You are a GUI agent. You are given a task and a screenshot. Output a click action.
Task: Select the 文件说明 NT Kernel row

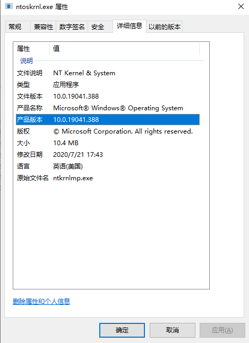tap(108, 73)
